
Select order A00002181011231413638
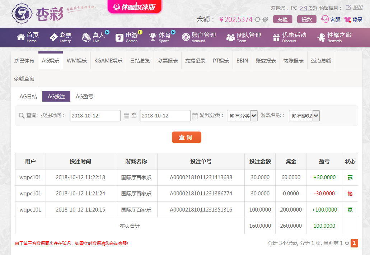tap(201, 177)
